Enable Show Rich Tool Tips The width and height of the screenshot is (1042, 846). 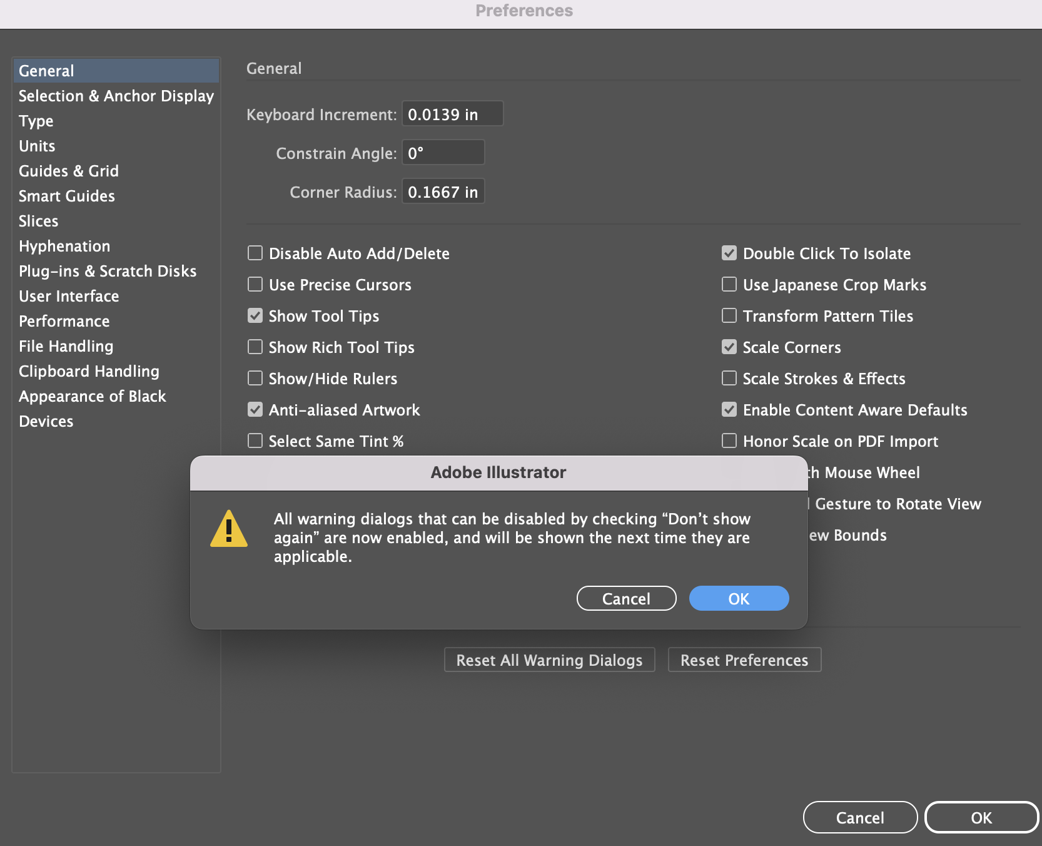click(x=255, y=347)
